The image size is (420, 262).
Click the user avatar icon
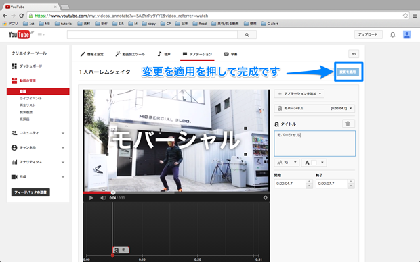pyautogui.click(x=406, y=34)
